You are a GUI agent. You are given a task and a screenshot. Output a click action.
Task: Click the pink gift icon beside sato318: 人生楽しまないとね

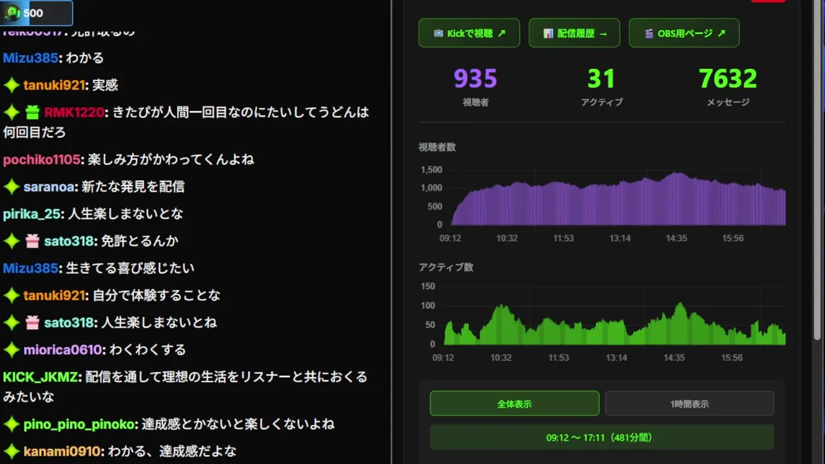32,322
